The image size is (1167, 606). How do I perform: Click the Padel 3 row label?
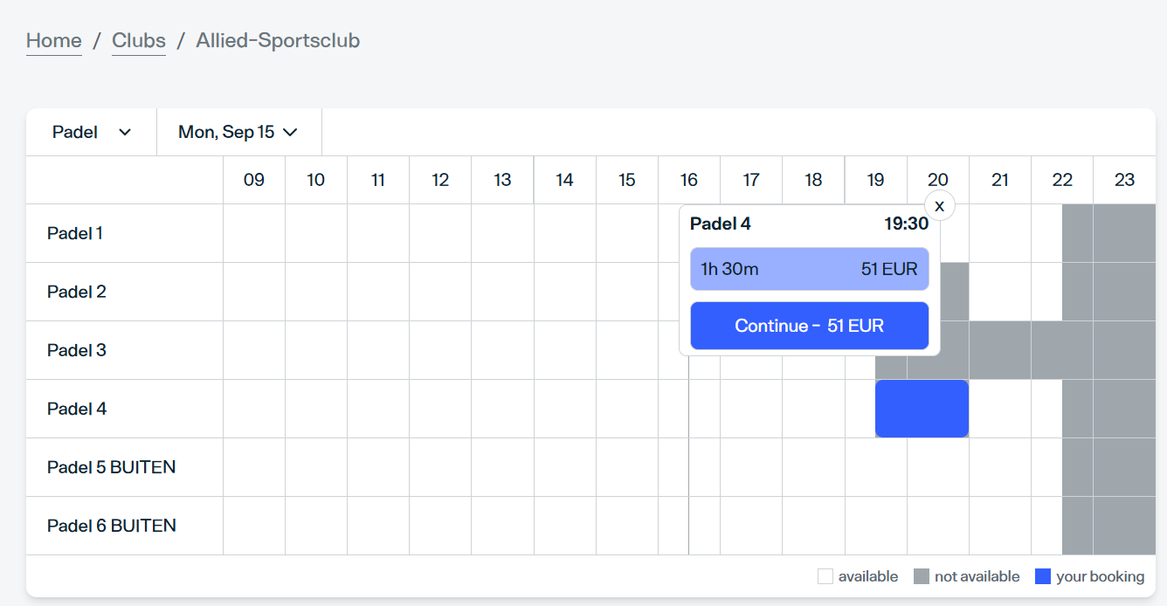77,350
